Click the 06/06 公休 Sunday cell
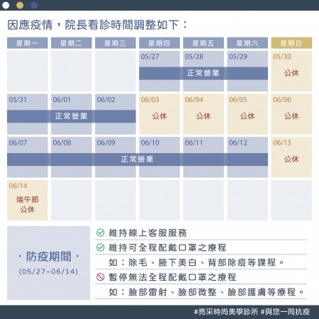 (x=291, y=114)
